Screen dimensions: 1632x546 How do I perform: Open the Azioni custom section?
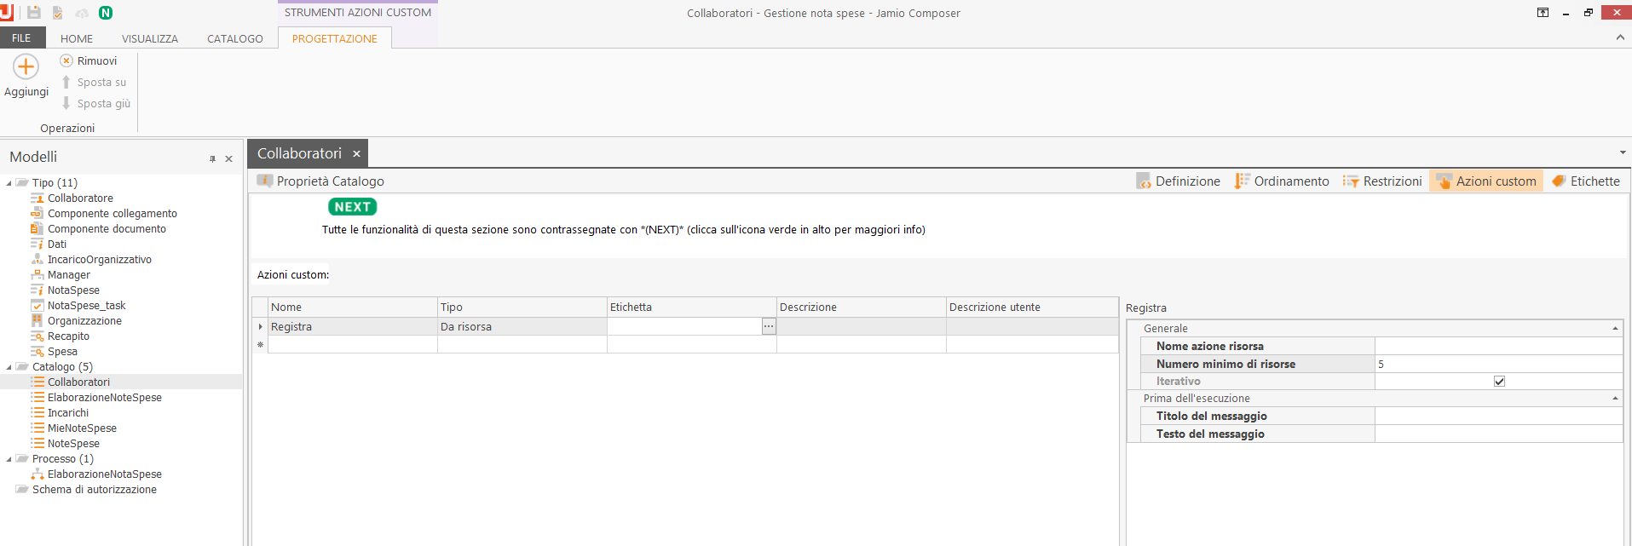pyautogui.click(x=1486, y=181)
